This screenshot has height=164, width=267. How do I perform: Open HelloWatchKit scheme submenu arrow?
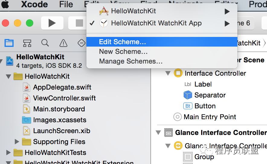click(227, 11)
